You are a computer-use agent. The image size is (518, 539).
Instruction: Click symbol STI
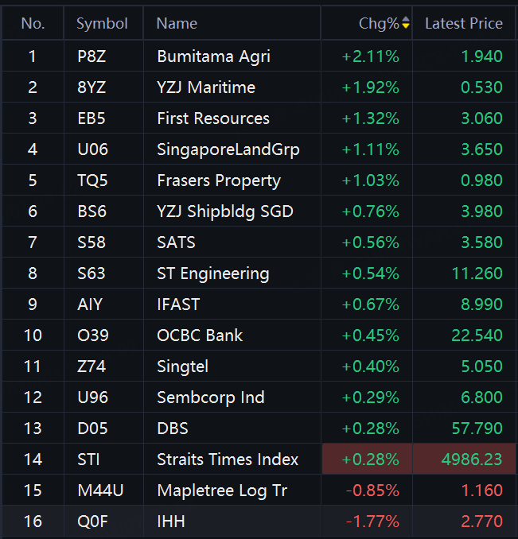pyautogui.click(x=88, y=460)
